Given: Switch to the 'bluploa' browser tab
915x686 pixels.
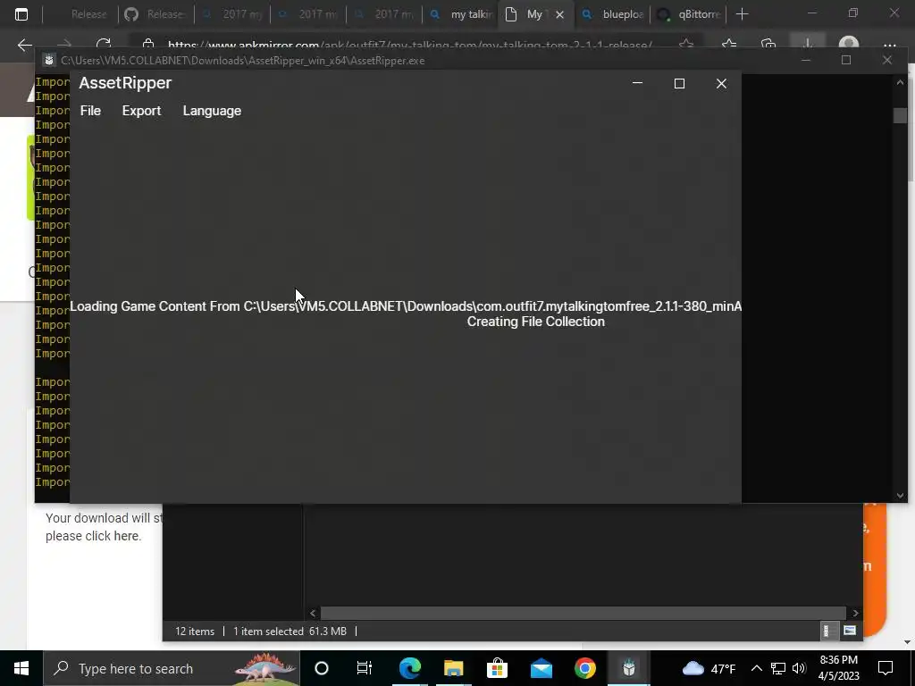Looking at the screenshot, I should click(x=612, y=14).
